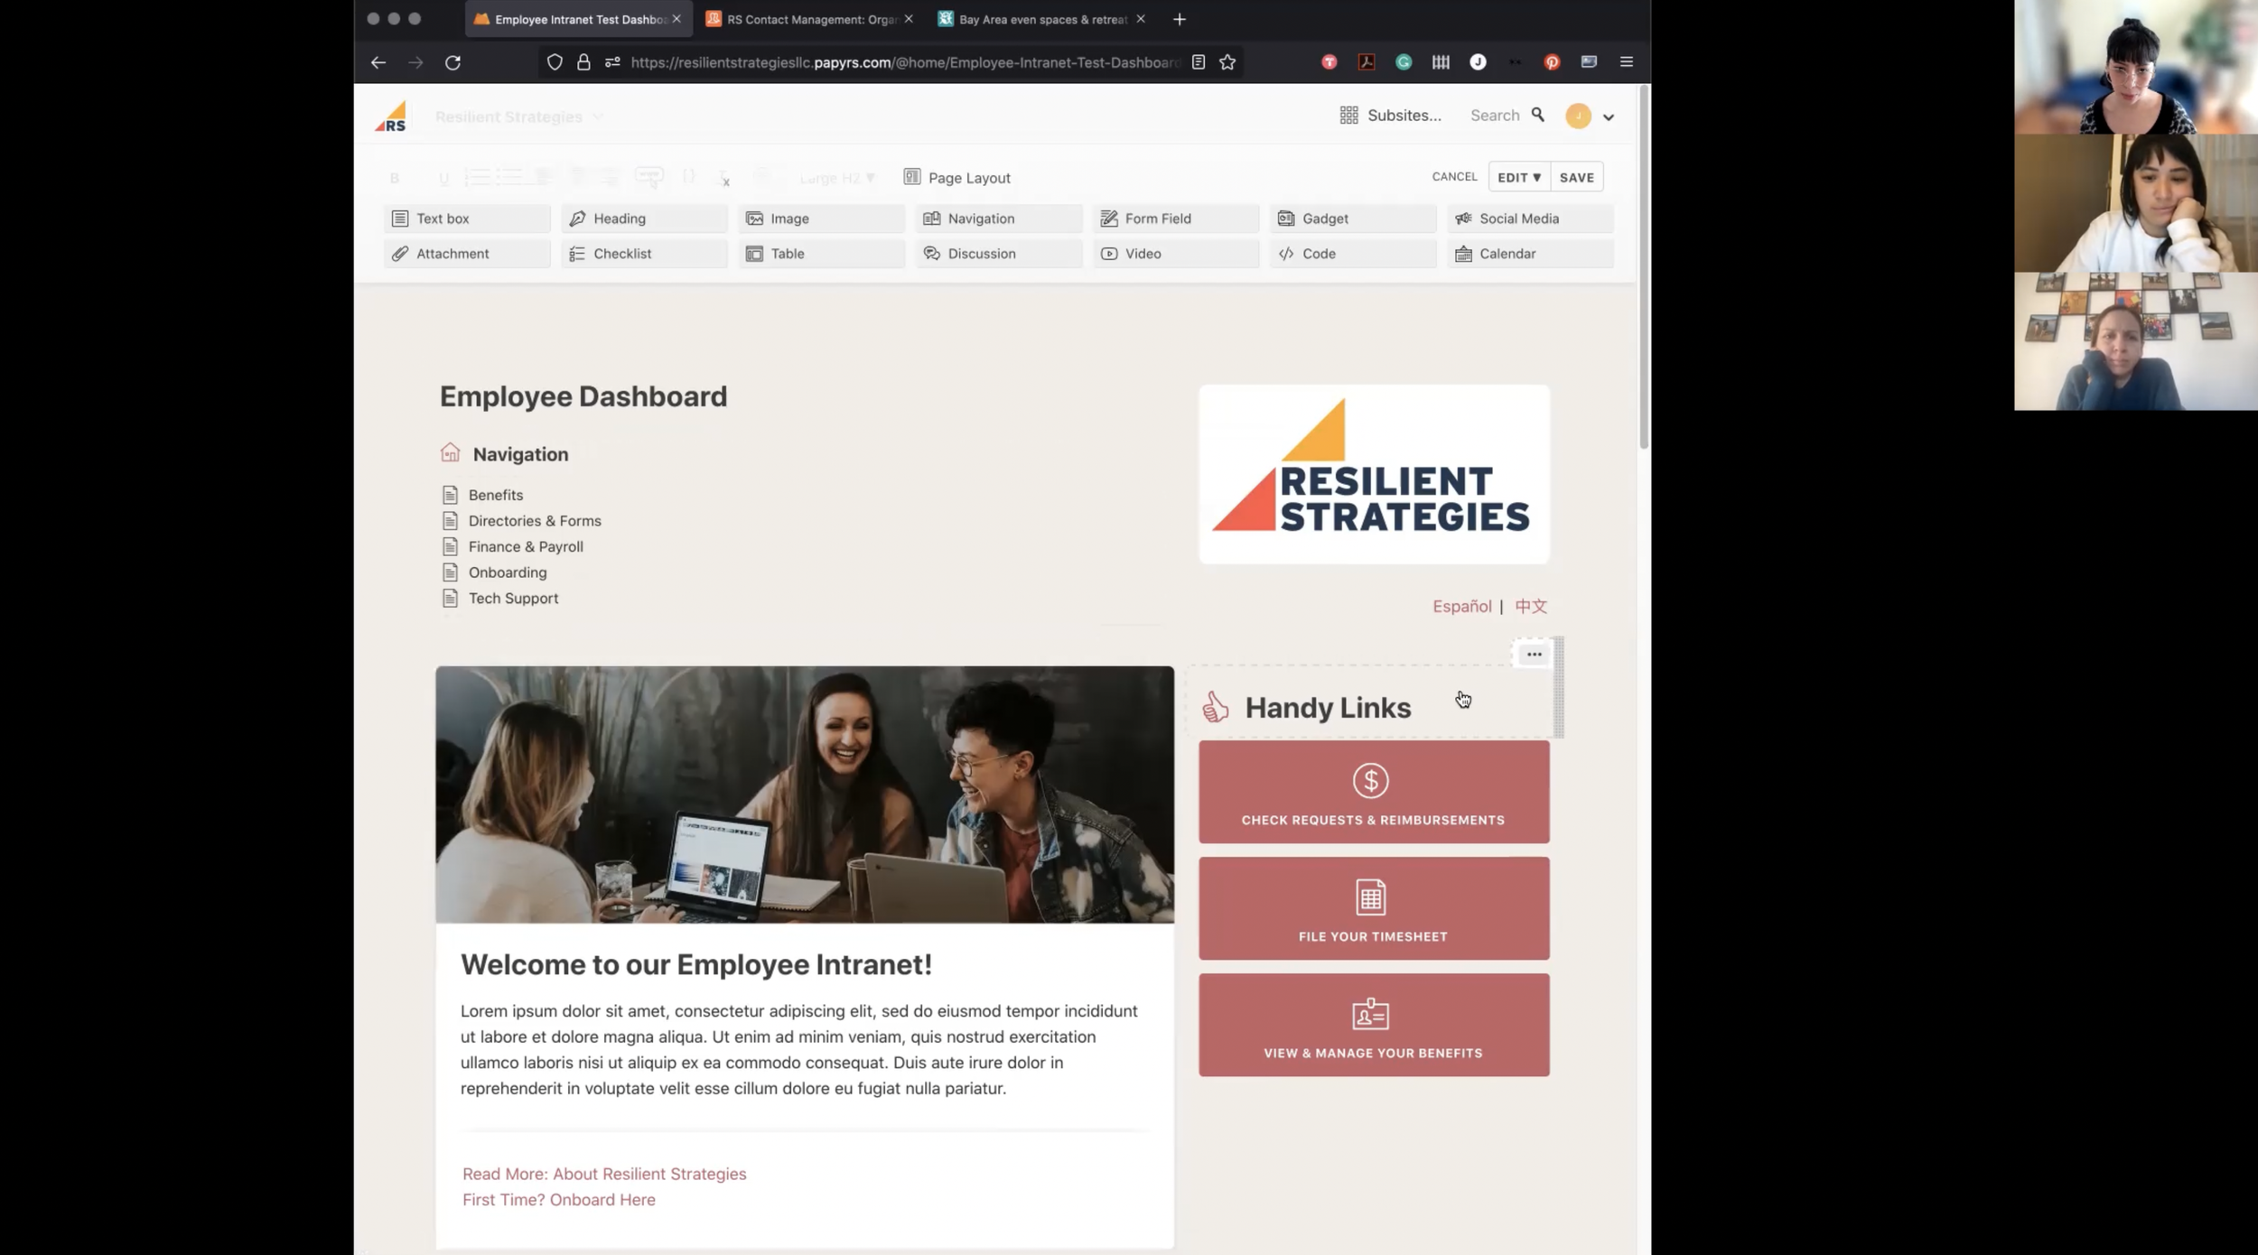The image size is (2258, 1255).
Task: Open the EDIT dropdown menu
Action: point(1518,178)
